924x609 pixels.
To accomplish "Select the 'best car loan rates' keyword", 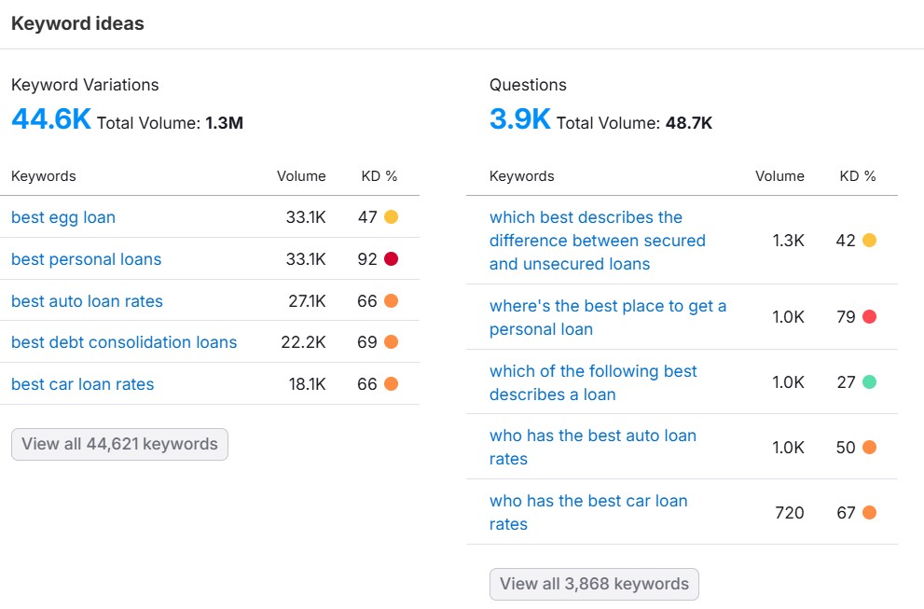I will [x=82, y=384].
